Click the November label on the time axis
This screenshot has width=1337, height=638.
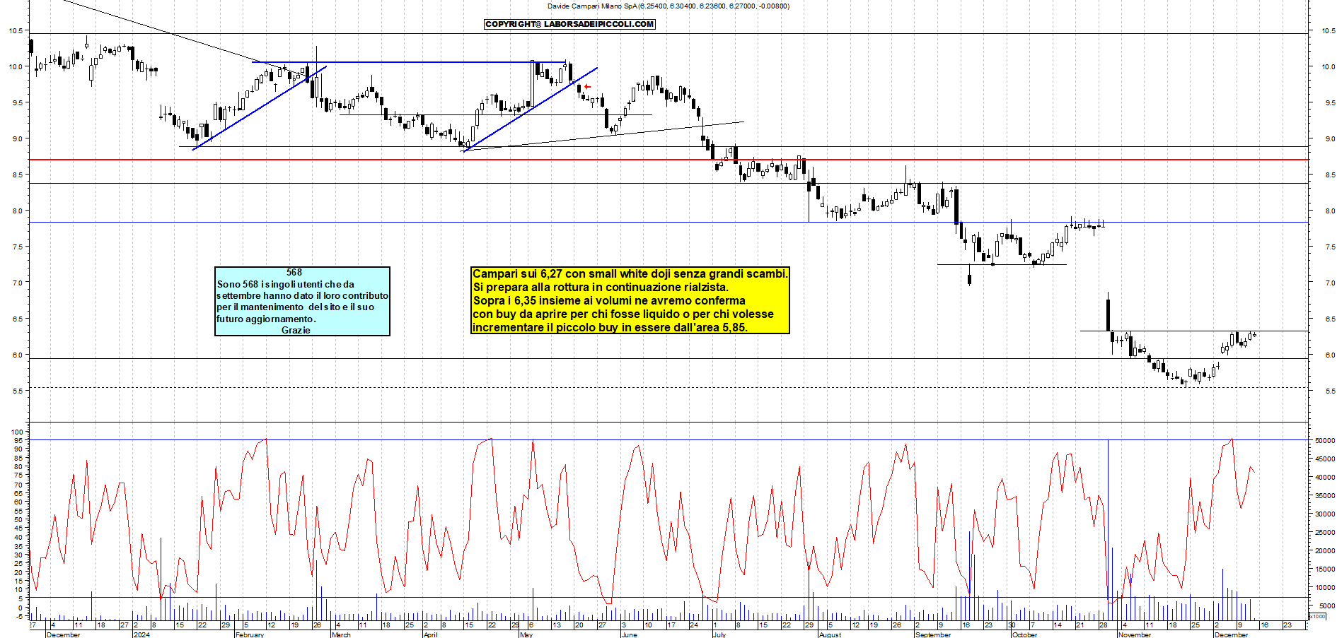(1135, 634)
